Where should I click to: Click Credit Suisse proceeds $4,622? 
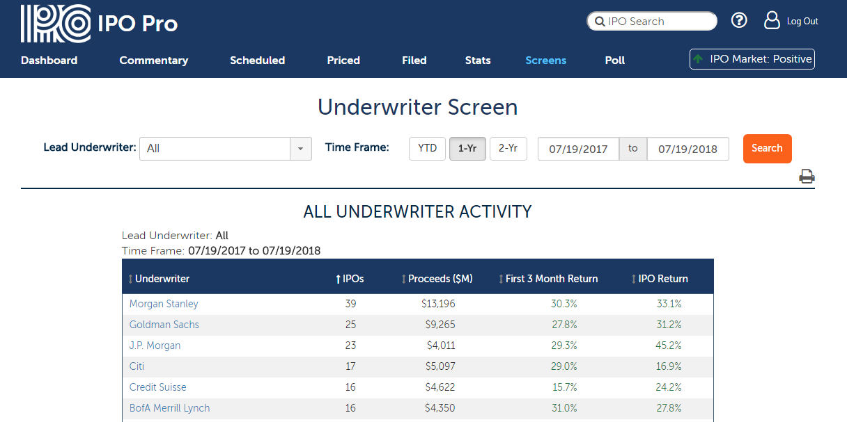440,387
